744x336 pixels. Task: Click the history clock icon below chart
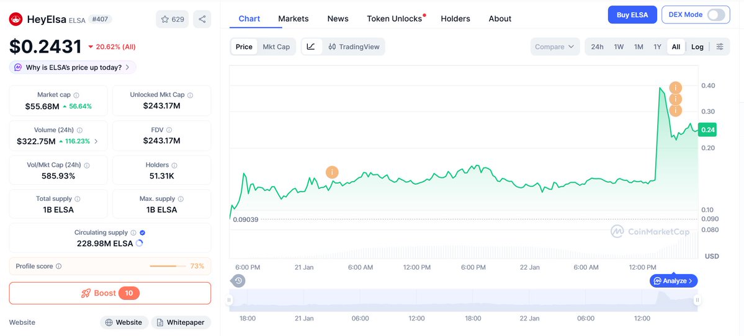coord(238,281)
